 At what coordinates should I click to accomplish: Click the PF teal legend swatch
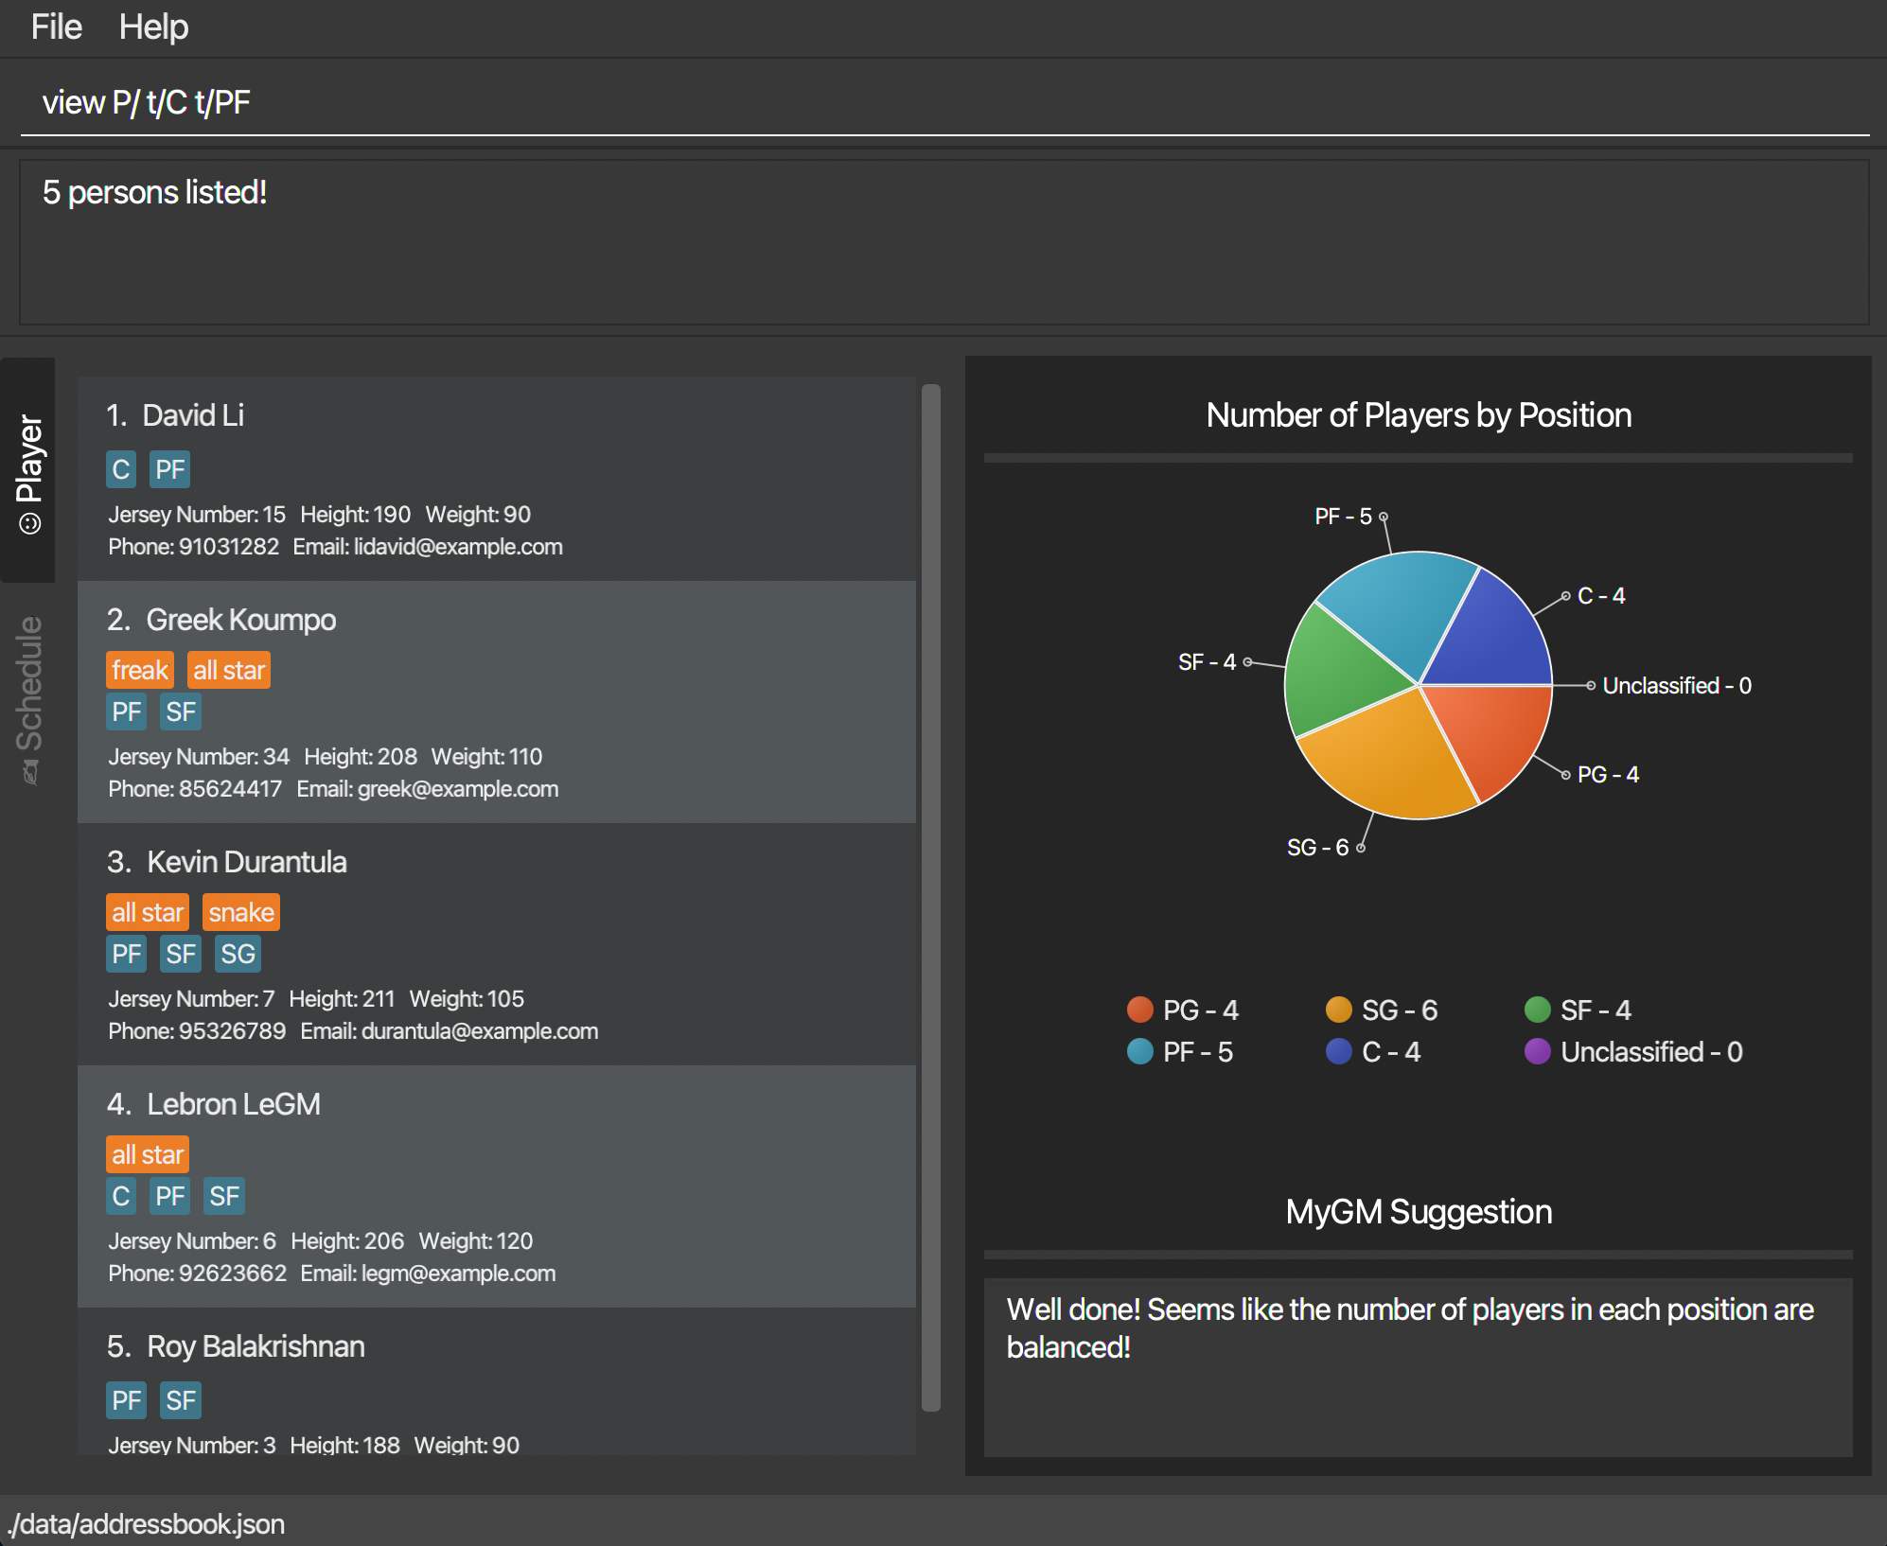(x=1140, y=1051)
